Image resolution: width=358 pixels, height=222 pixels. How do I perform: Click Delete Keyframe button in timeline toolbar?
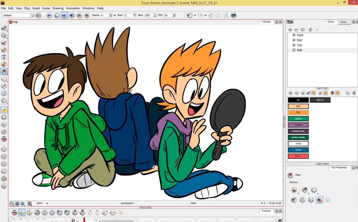click(x=82, y=213)
